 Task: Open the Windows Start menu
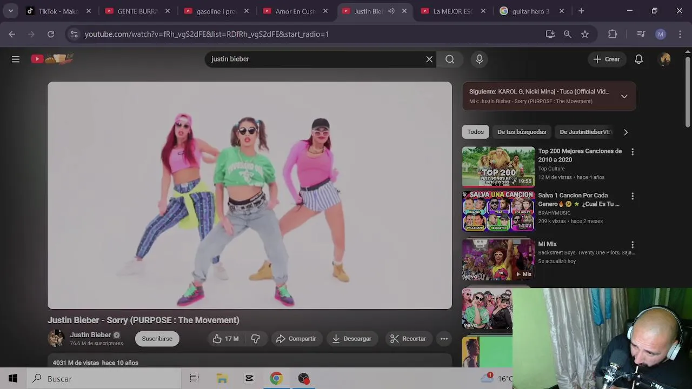click(x=13, y=379)
